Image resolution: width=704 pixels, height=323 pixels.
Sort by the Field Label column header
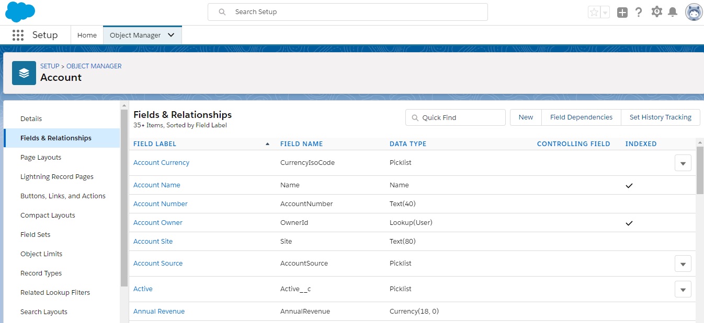point(155,144)
